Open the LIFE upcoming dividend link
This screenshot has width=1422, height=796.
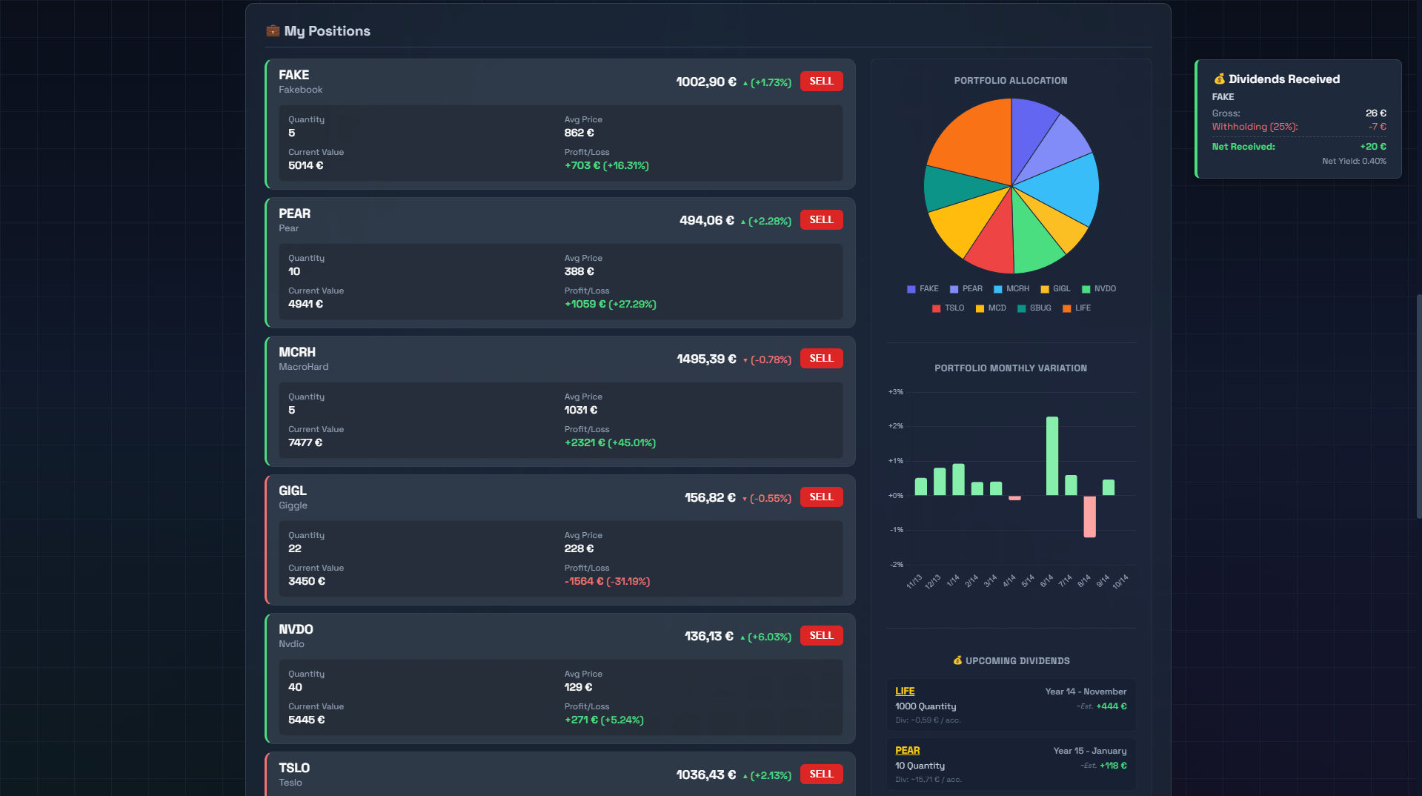point(905,691)
